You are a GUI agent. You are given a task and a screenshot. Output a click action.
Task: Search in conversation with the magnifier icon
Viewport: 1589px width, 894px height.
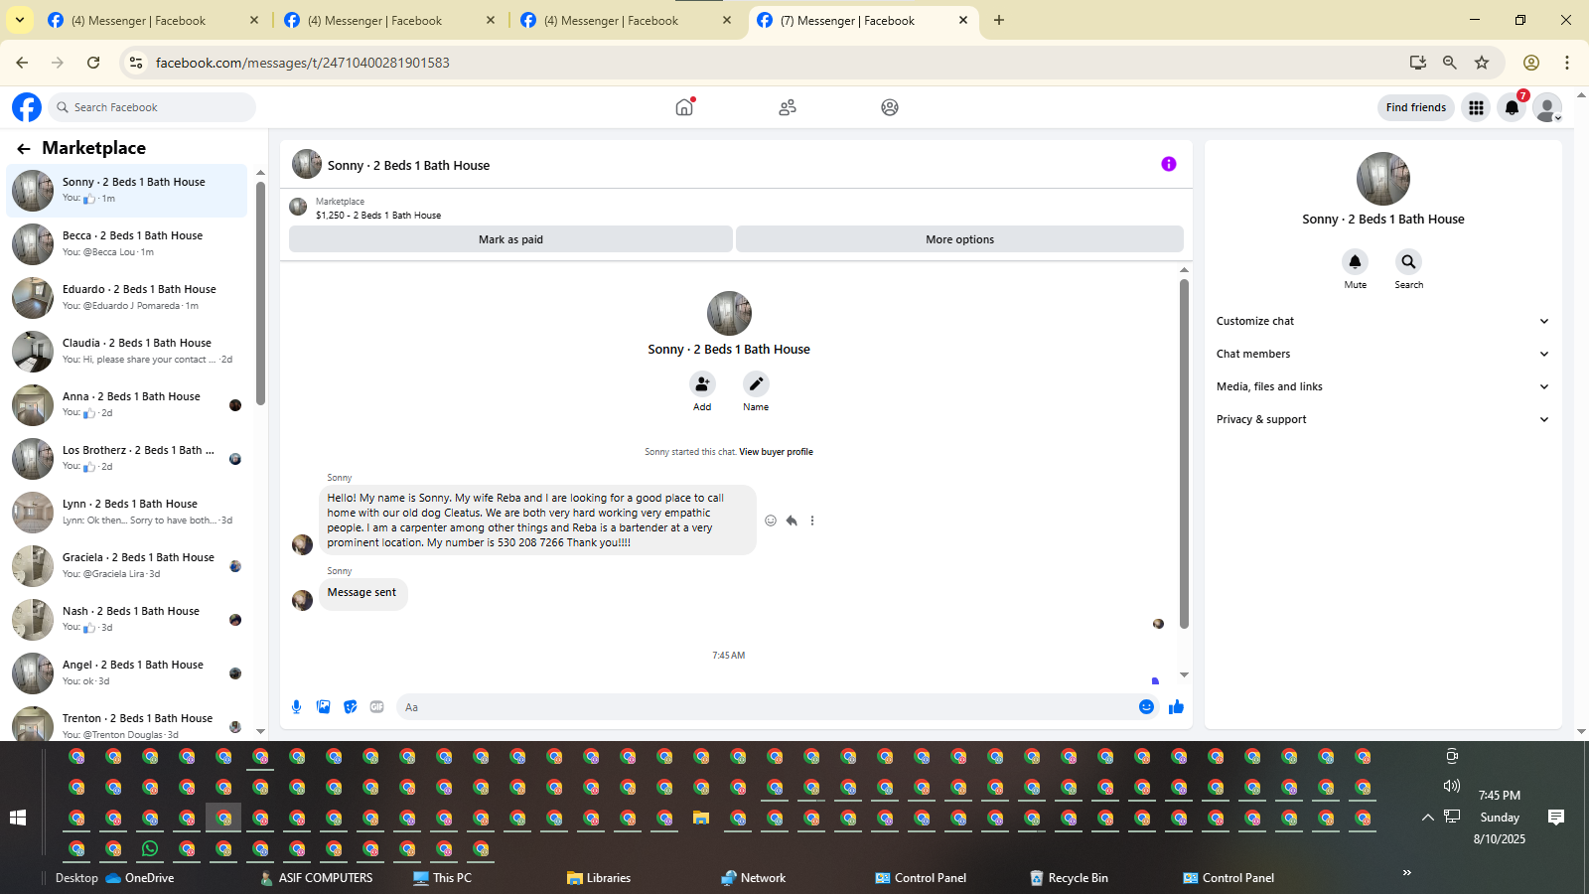tap(1408, 261)
